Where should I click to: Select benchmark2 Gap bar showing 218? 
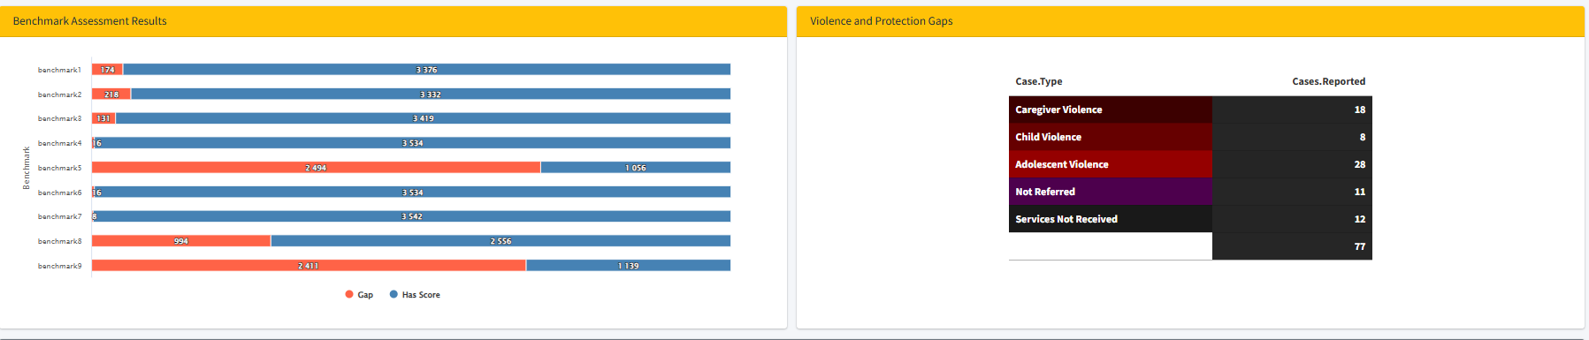pyautogui.click(x=111, y=94)
